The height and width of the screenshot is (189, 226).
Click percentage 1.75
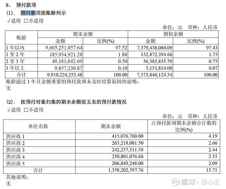213,55
